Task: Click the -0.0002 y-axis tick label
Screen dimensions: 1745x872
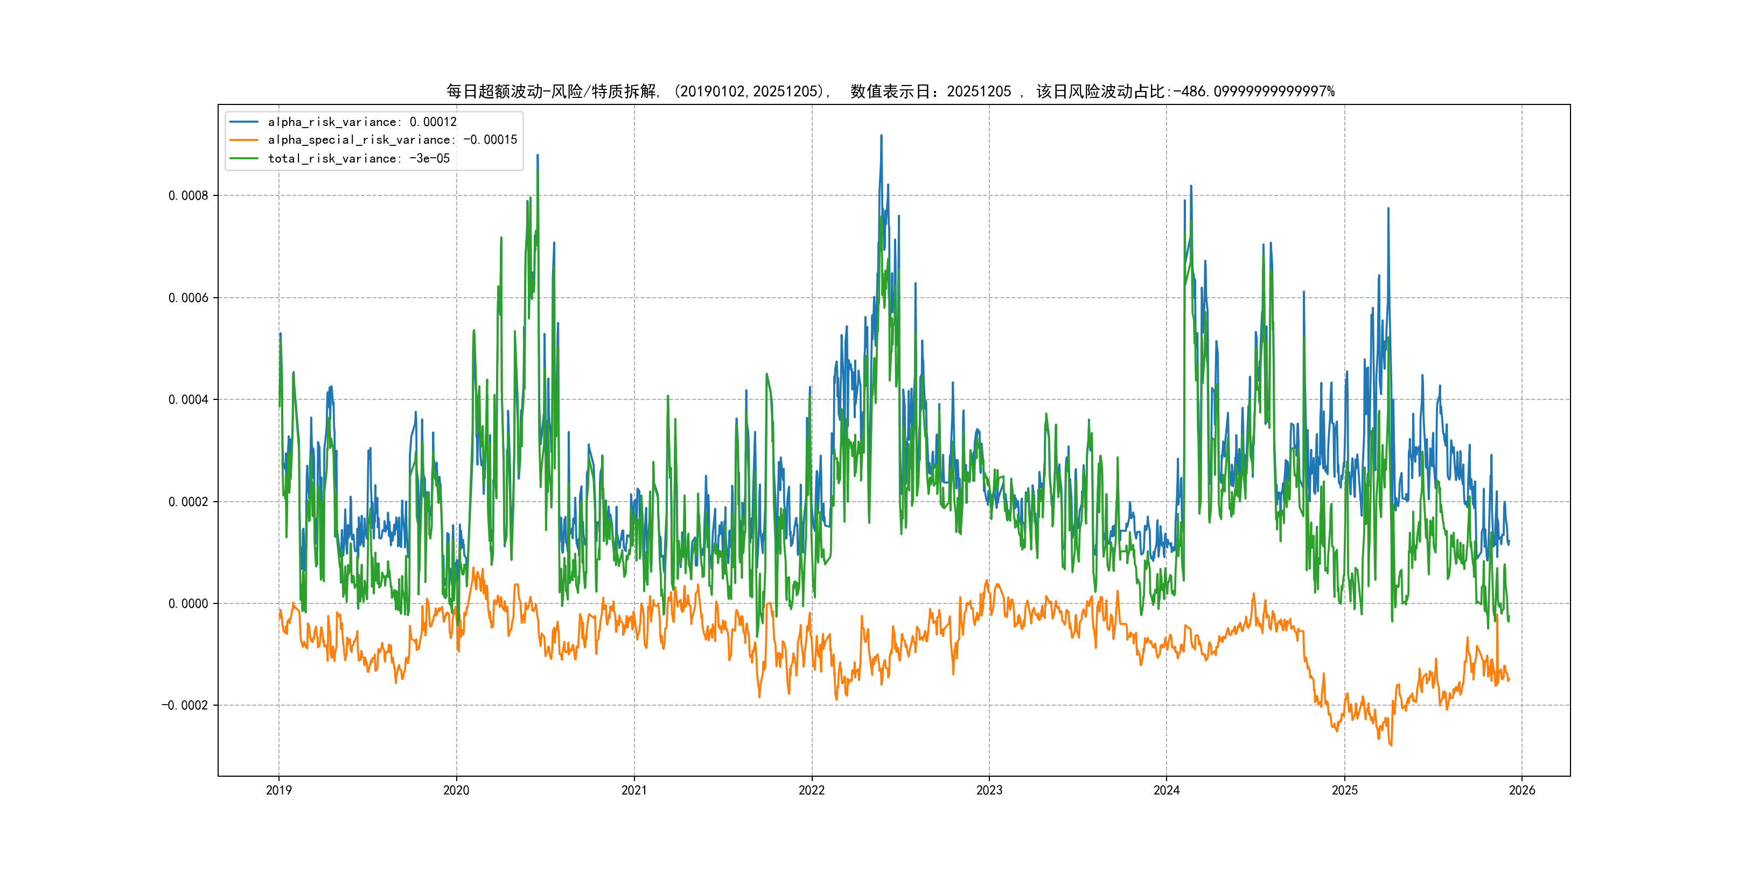Action: [184, 706]
